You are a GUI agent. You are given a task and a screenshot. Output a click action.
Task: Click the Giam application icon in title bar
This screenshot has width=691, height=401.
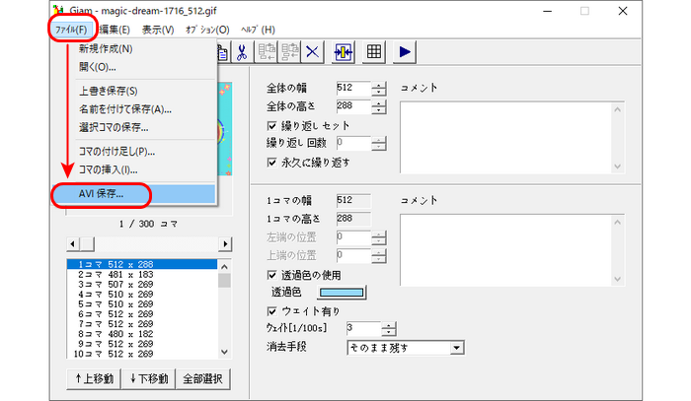click(x=58, y=10)
